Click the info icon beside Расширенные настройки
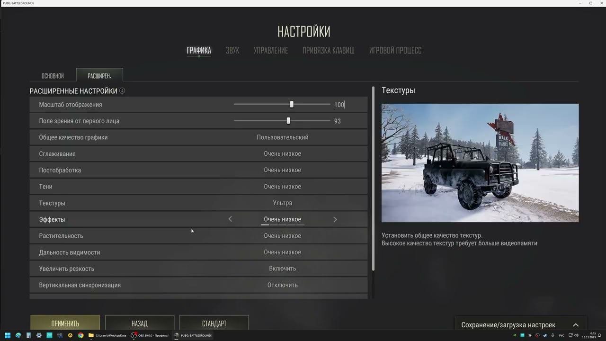The image size is (606, 341). pyautogui.click(x=122, y=90)
